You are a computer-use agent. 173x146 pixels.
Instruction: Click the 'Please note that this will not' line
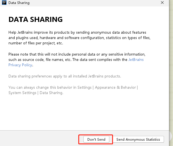point(77,54)
